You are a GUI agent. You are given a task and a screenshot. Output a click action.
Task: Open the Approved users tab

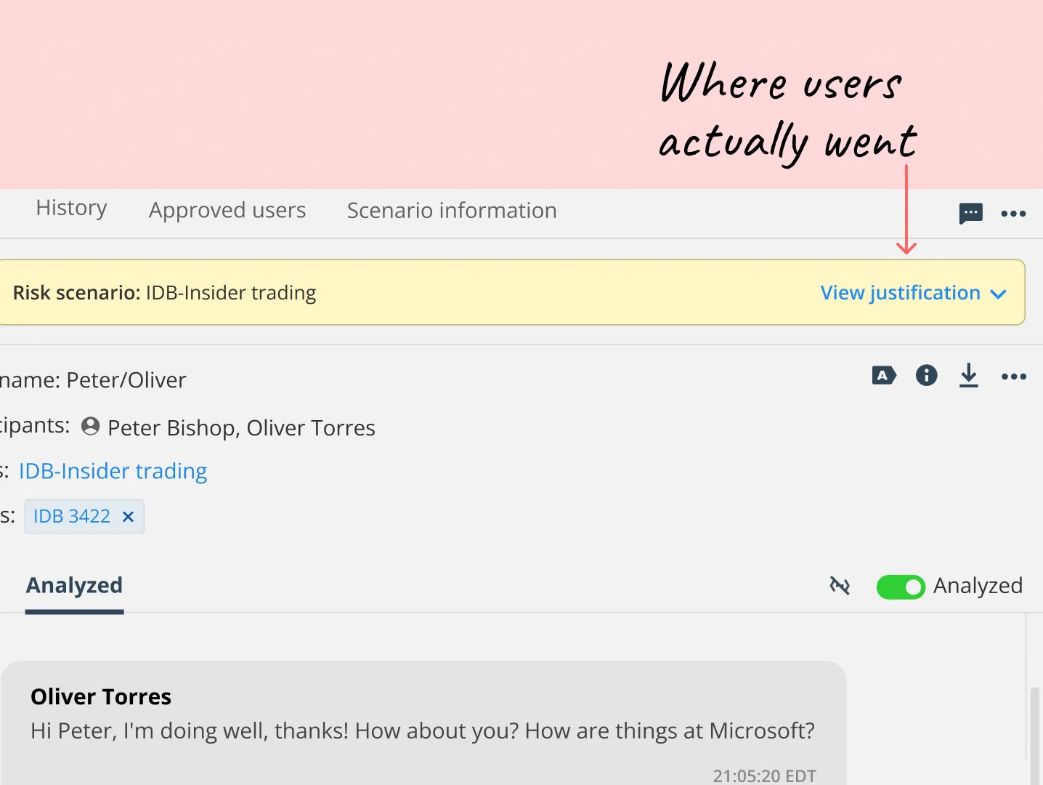click(227, 210)
